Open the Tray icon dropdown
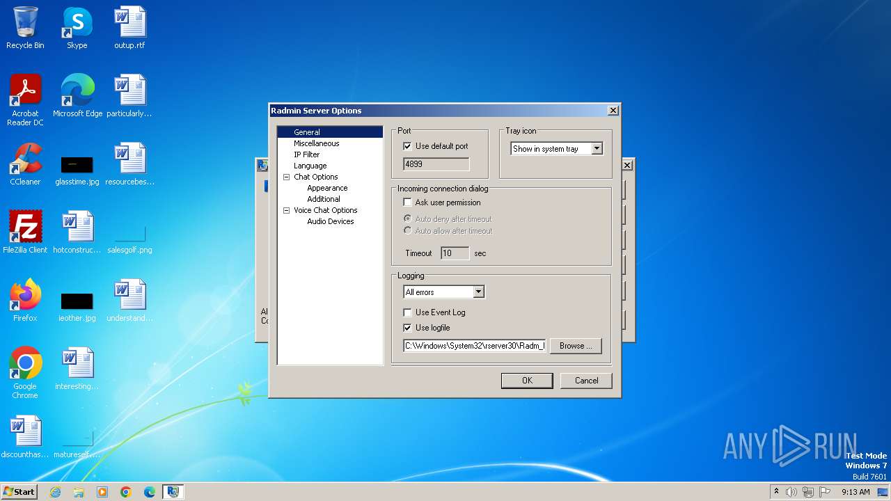Screen dimensions: 891x501 click(597, 149)
